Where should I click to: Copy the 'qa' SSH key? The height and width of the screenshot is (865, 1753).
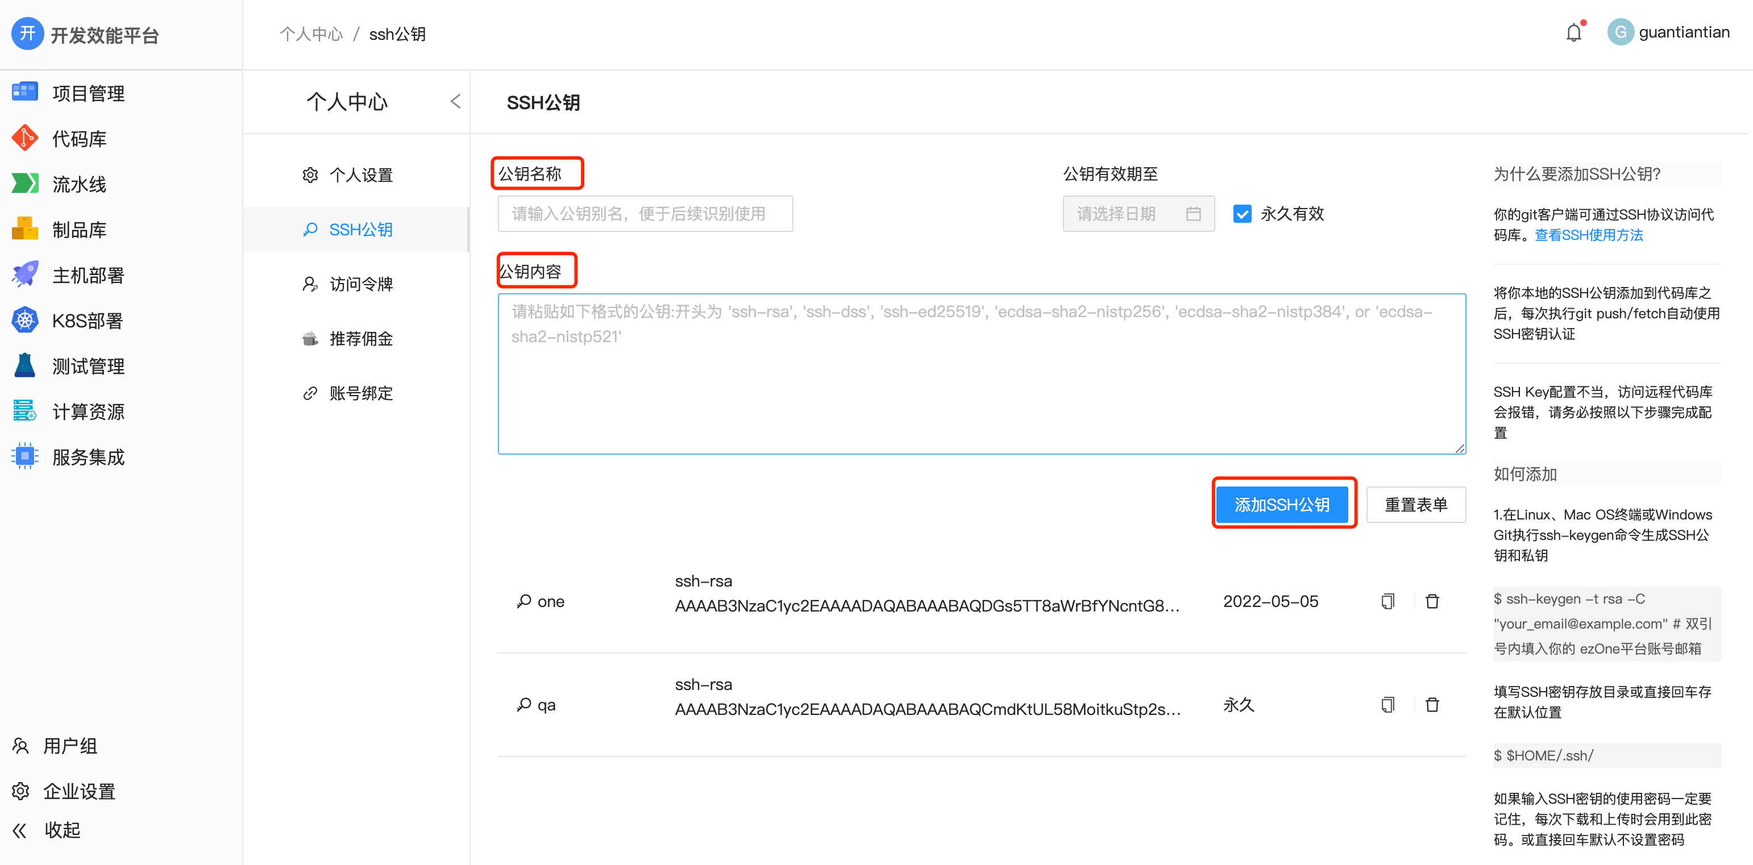coord(1388,704)
